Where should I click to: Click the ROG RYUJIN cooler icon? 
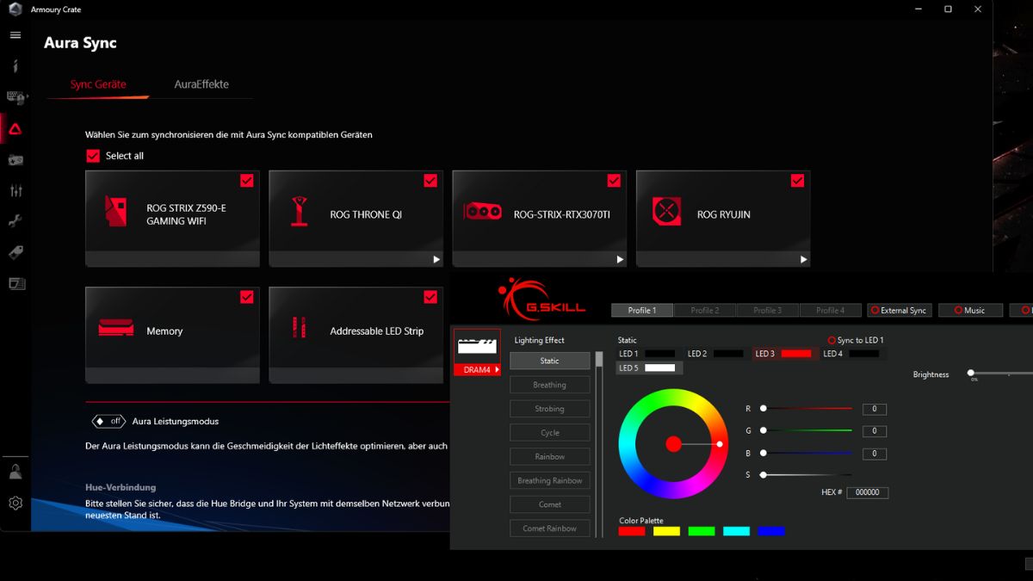[x=666, y=211]
